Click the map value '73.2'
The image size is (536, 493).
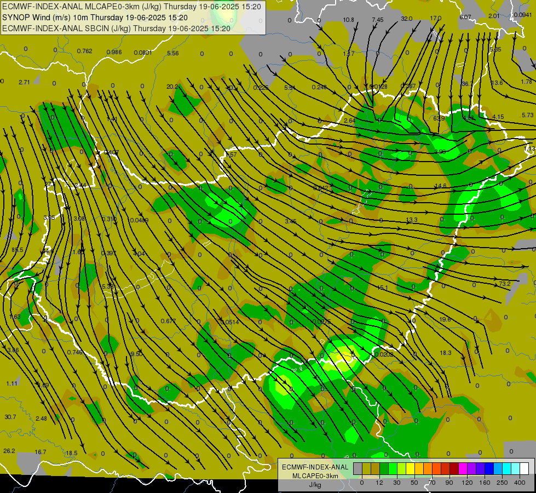(505, 284)
